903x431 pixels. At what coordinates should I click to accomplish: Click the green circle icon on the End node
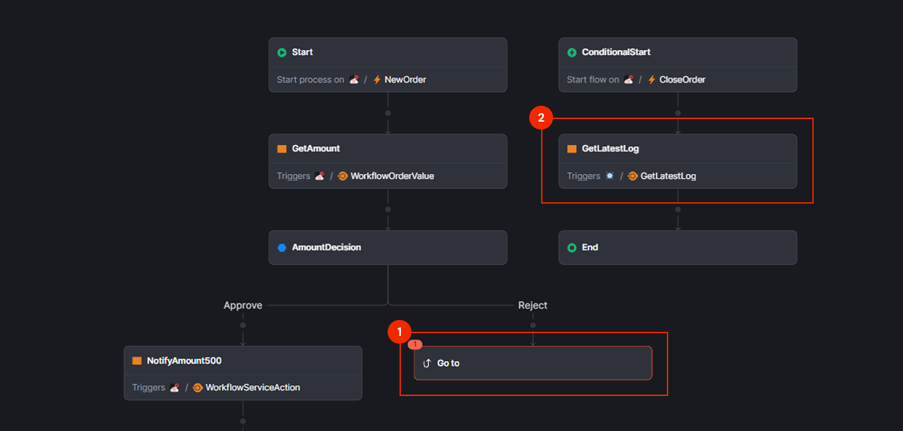click(572, 247)
